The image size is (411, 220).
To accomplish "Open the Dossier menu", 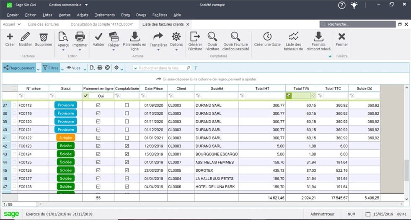I will (x=13, y=15).
